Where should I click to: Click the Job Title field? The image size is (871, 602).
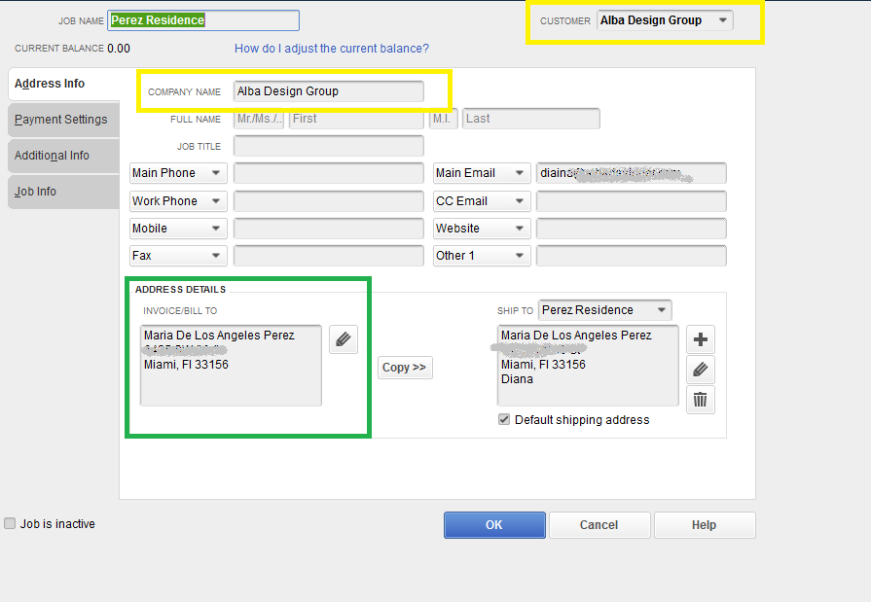[328, 146]
